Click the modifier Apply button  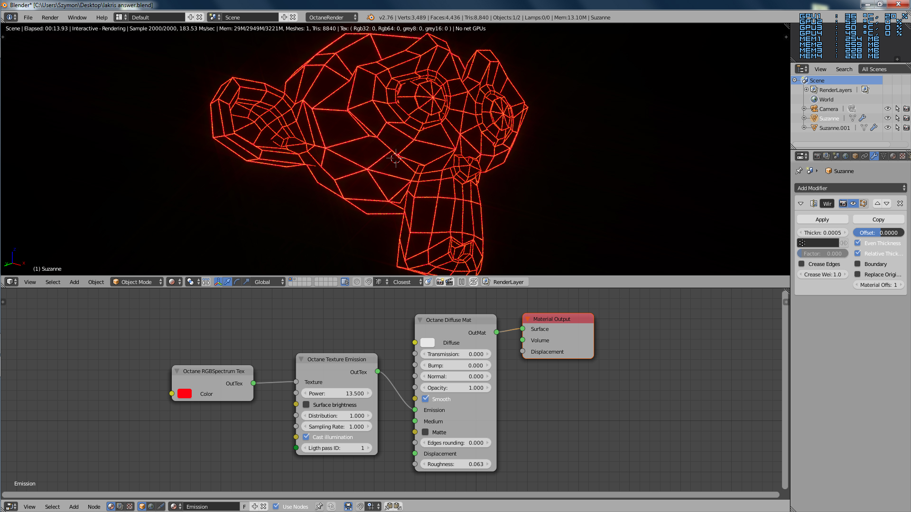[x=822, y=219]
